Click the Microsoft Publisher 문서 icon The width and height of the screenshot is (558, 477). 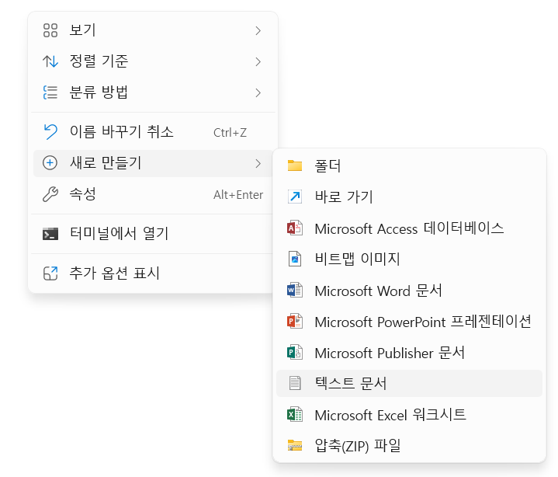pyautogui.click(x=295, y=353)
